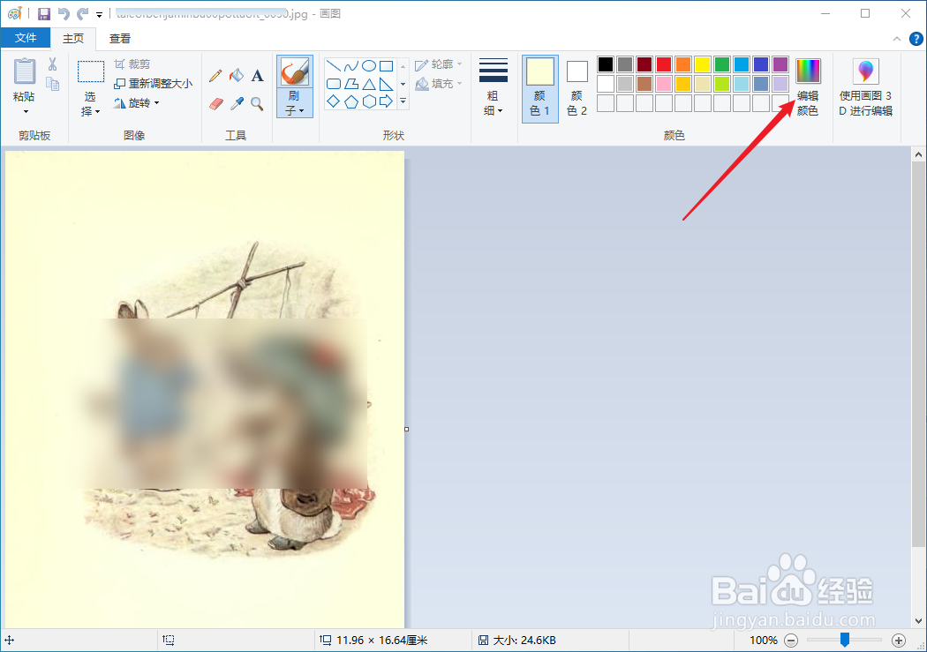Pick the pink color swatch

[x=663, y=83]
